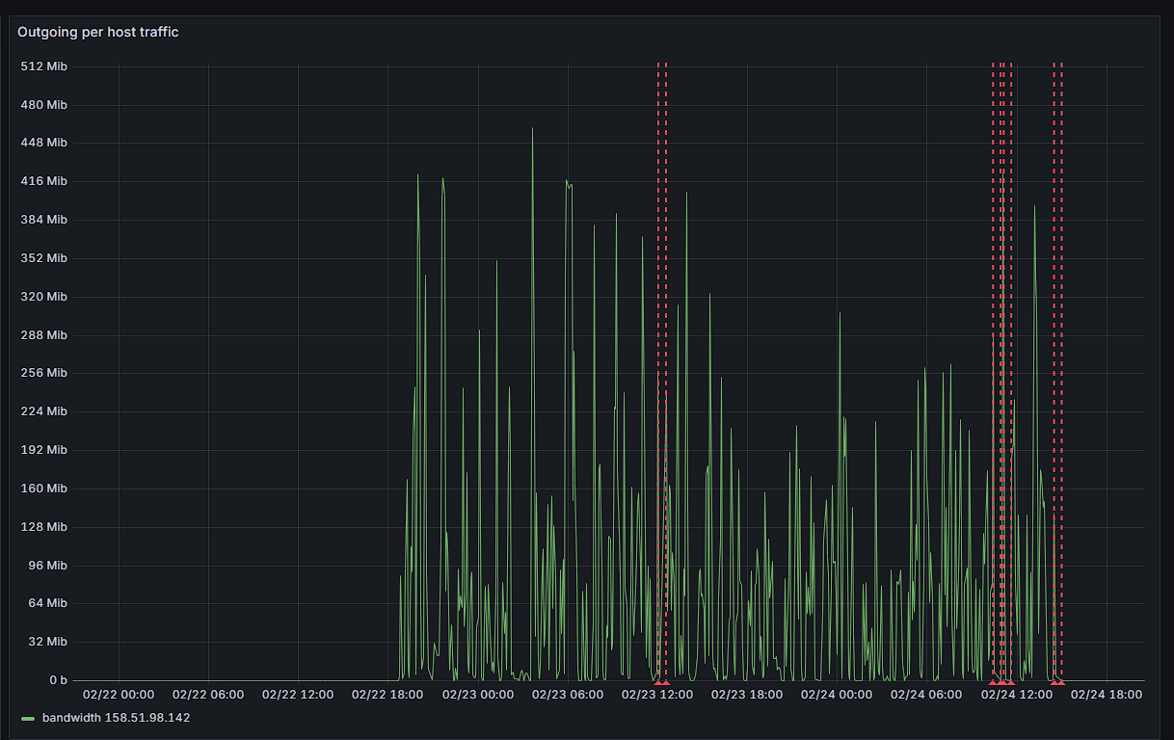Viewport: 1174px width, 740px height.
Task: Click the '02/24 18:00' time axis label
Action: coord(1107,695)
